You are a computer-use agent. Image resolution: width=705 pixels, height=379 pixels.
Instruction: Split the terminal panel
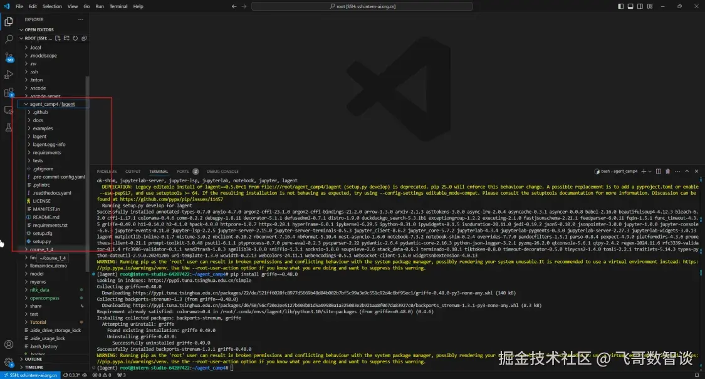(x=658, y=171)
